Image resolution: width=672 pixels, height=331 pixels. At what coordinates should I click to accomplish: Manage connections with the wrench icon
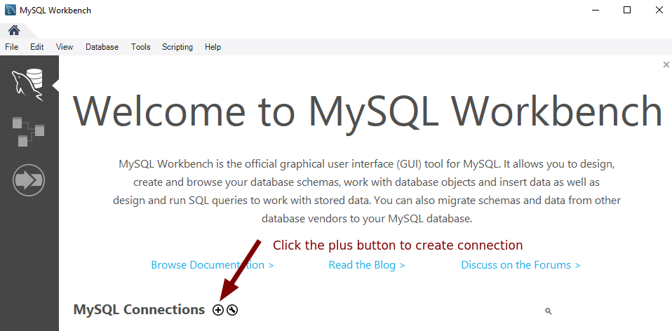click(x=232, y=310)
